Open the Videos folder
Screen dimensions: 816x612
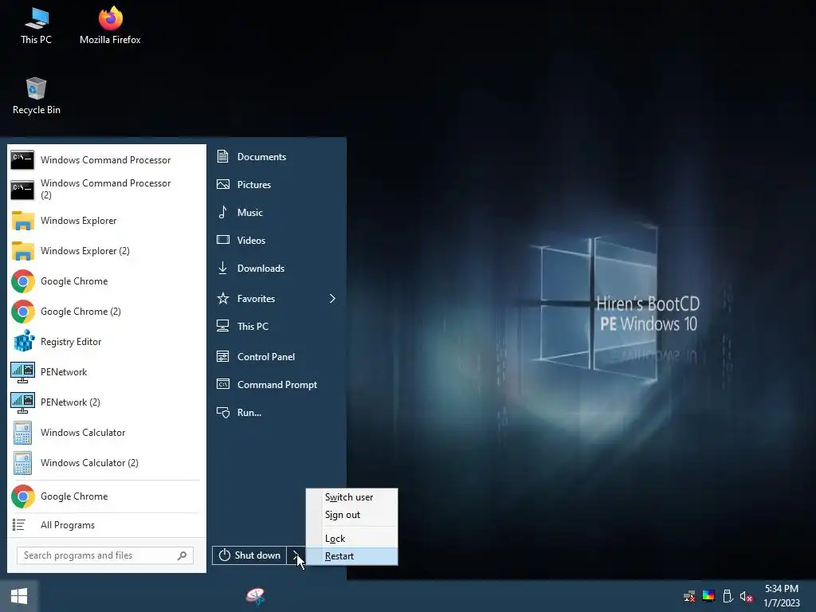tap(277, 240)
